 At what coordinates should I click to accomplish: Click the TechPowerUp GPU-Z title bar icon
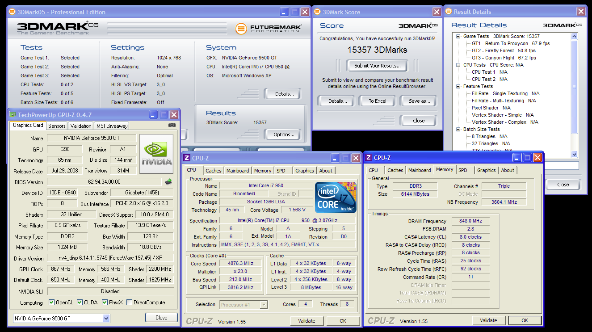13,115
